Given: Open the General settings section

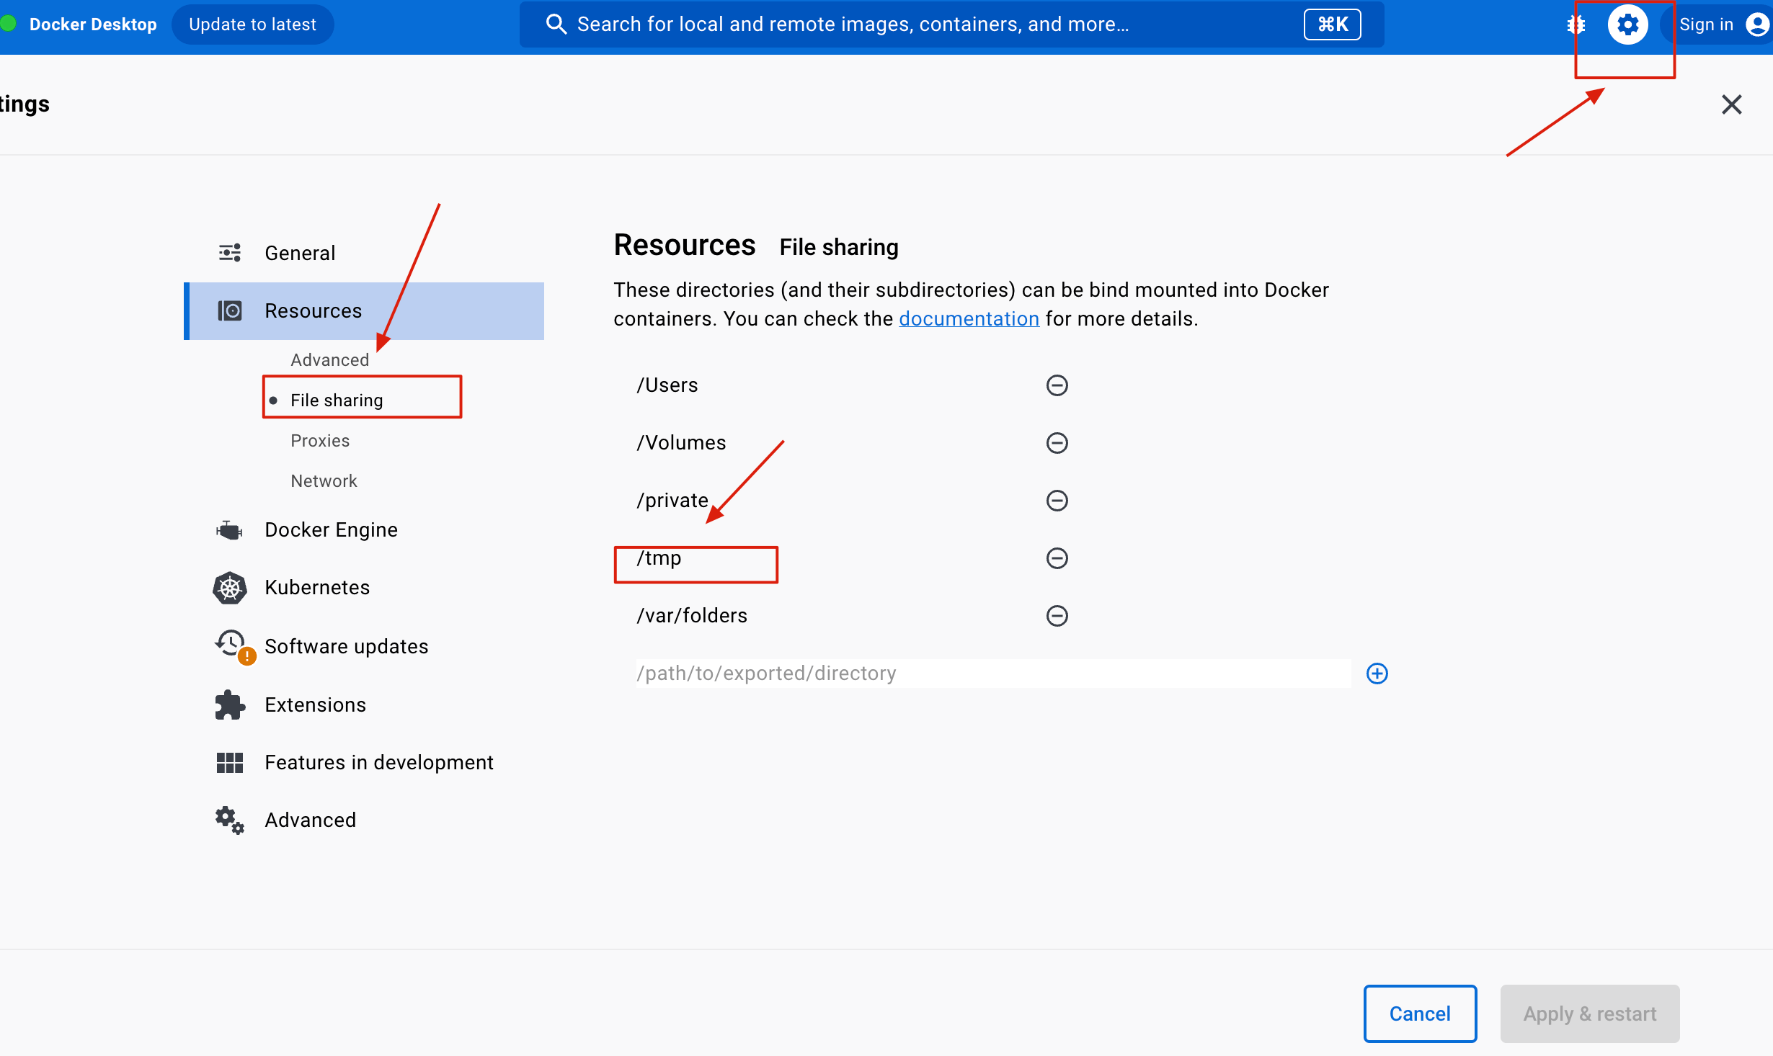Looking at the screenshot, I should (363, 253).
